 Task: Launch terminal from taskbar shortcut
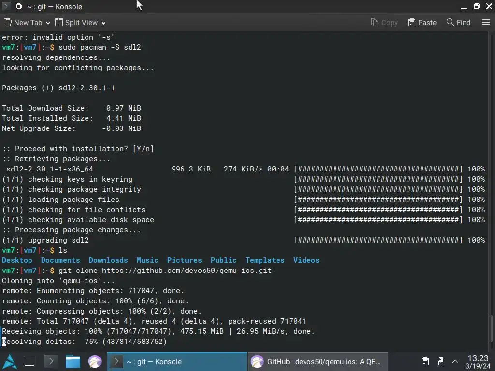(51, 361)
